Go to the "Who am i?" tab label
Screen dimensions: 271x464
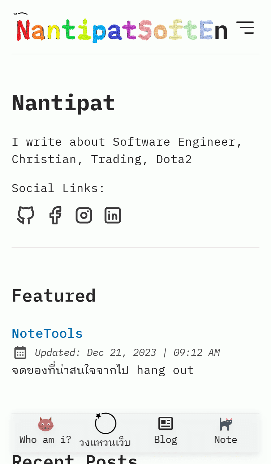pos(46,440)
